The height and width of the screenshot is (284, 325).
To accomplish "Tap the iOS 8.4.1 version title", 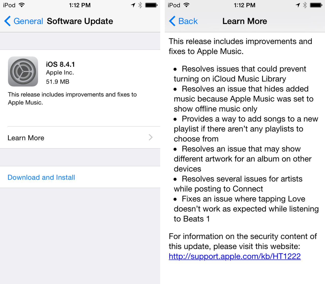I will pyautogui.click(x=60, y=64).
